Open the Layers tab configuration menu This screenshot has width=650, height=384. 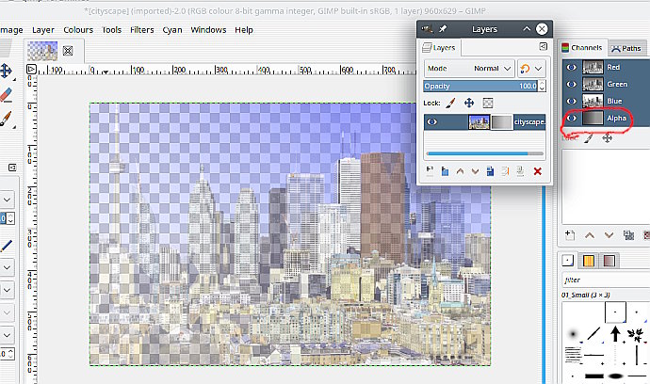[543, 47]
